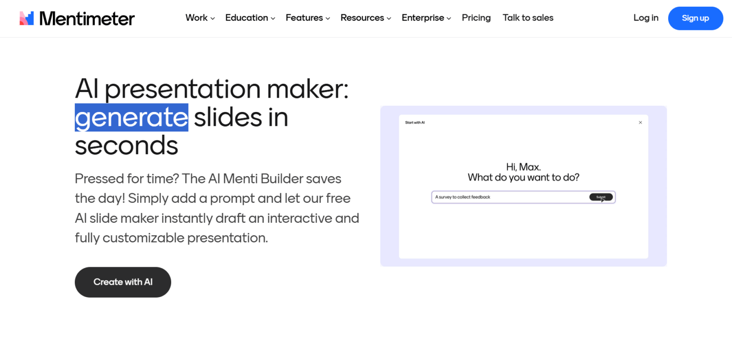732x341 pixels.
Task: Go to the Pricing page
Action: point(476,18)
